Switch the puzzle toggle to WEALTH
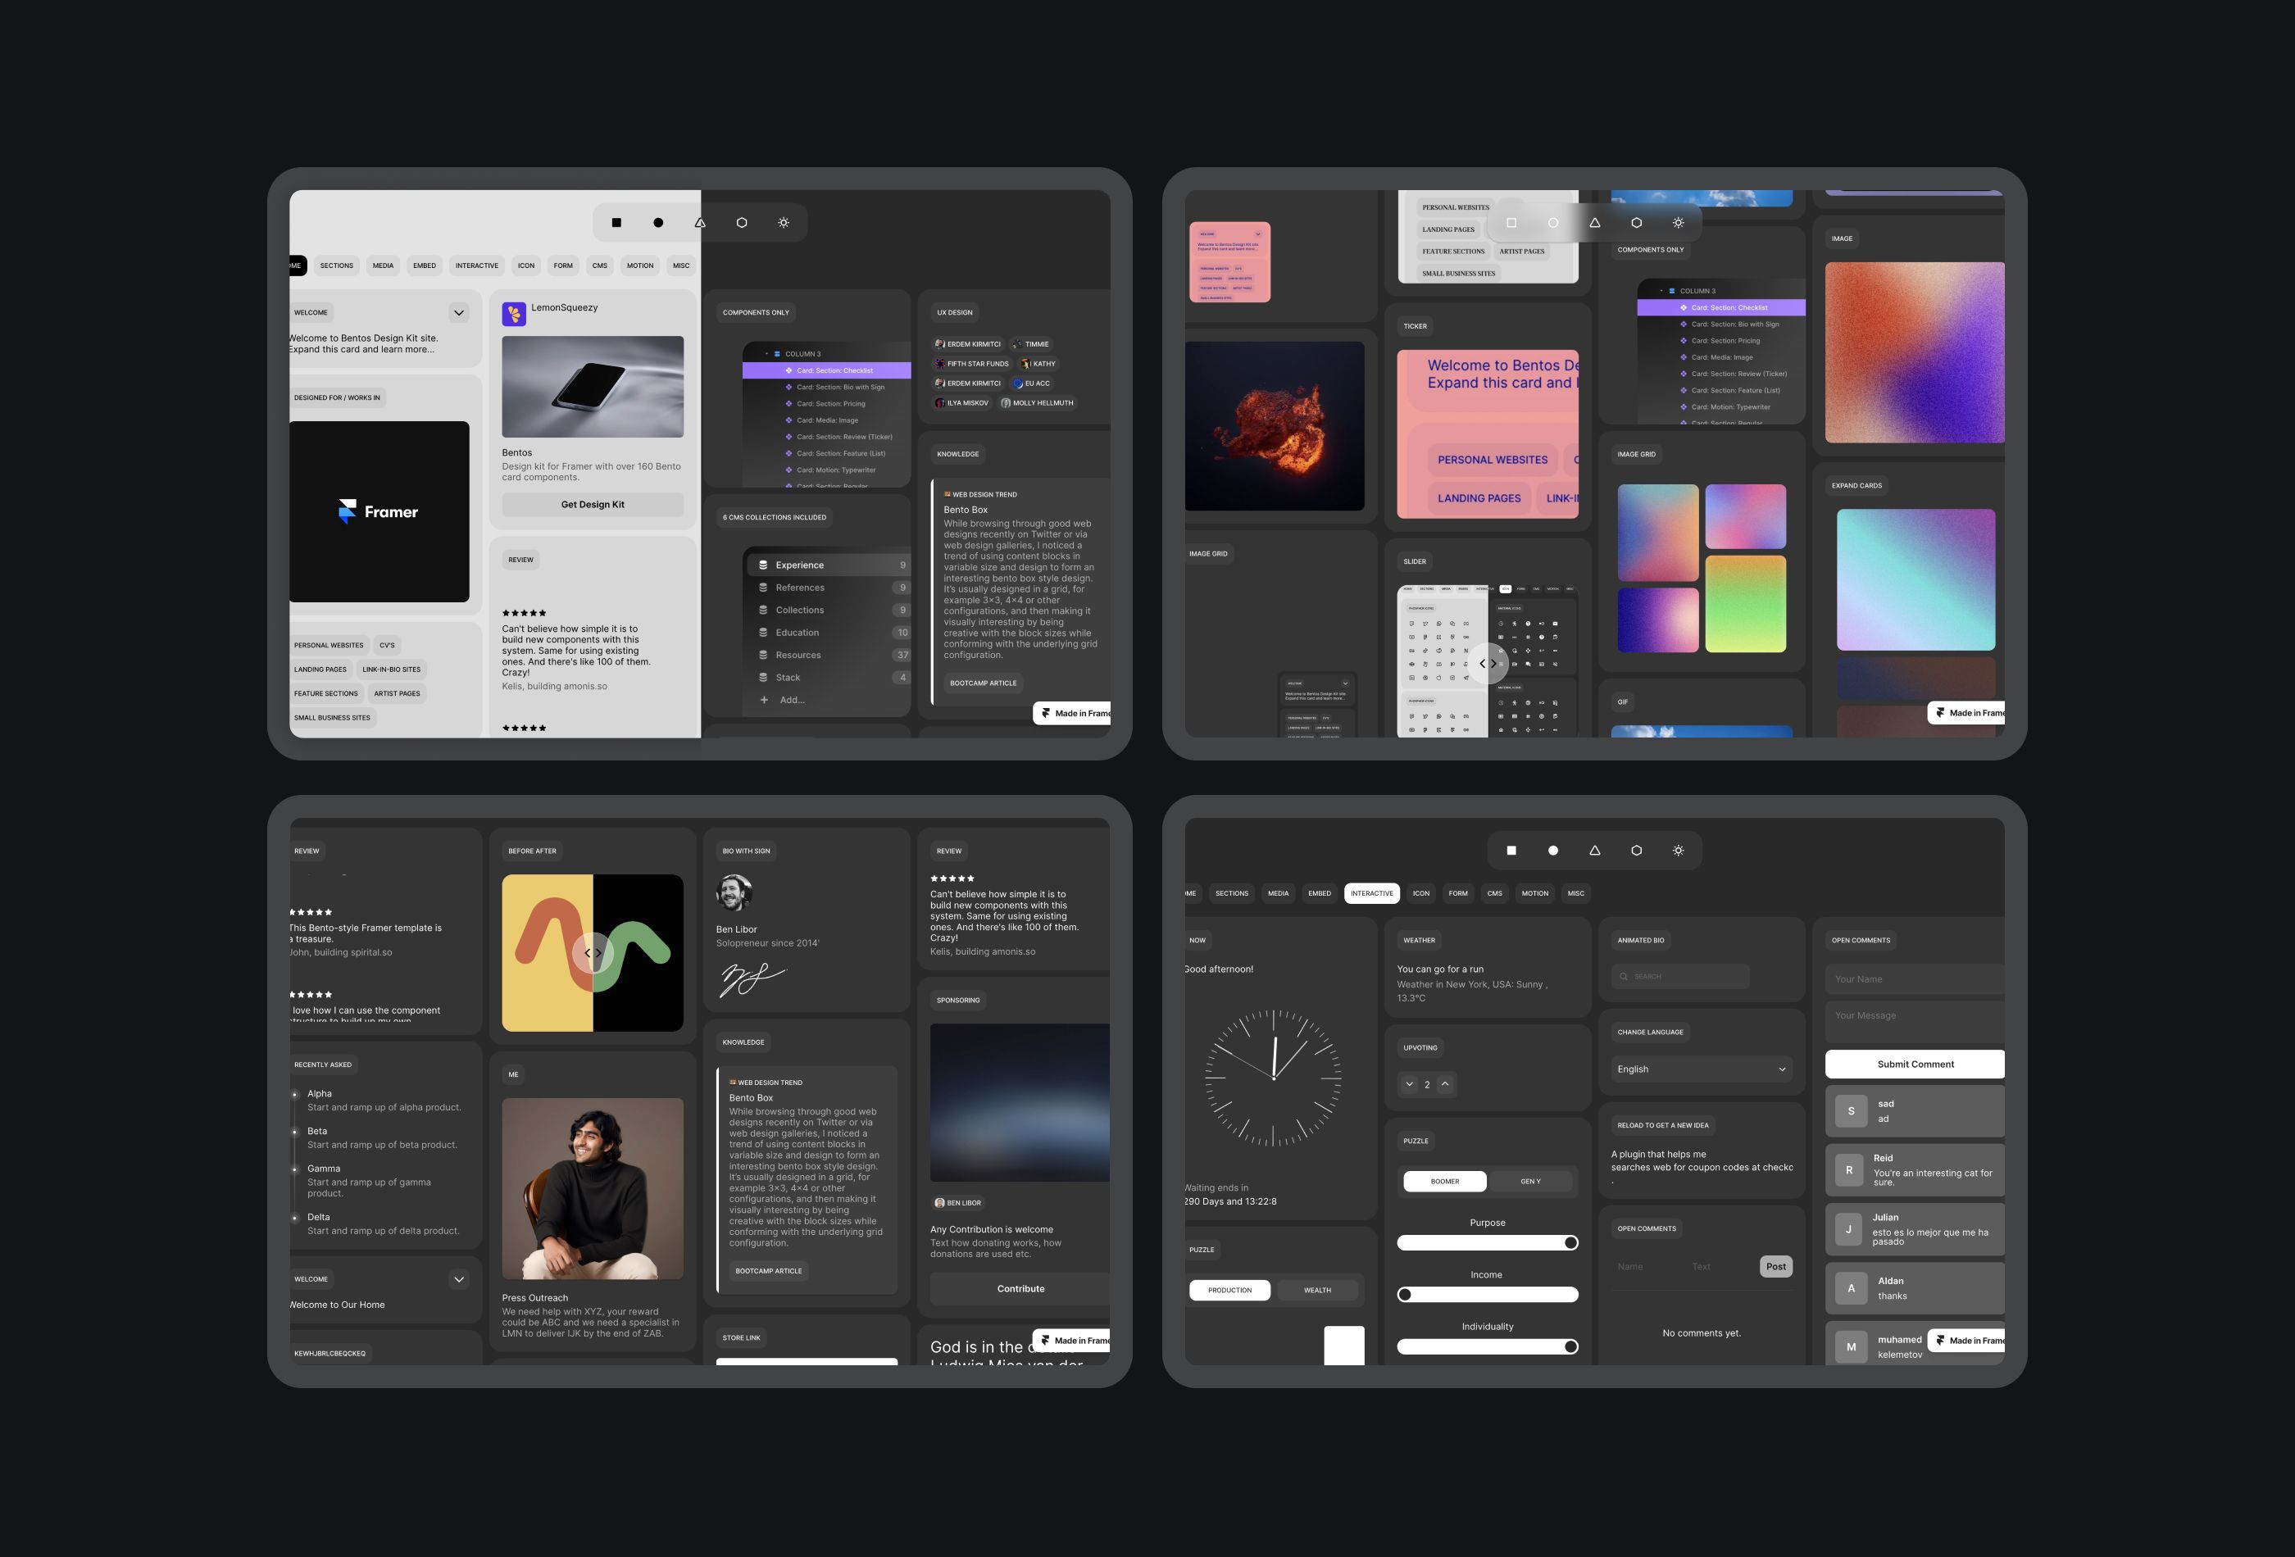The width and height of the screenshot is (2295, 1557). [x=1316, y=1289]
